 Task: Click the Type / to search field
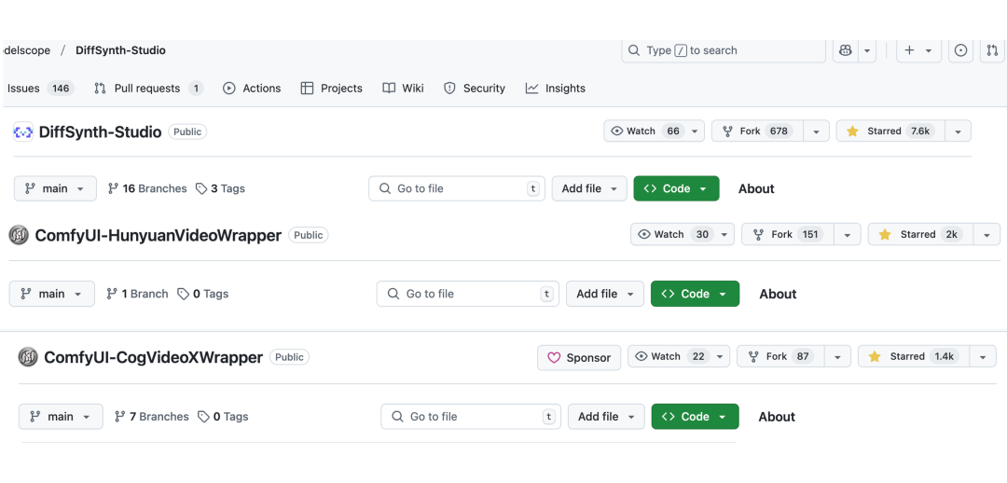click(724, 50)
